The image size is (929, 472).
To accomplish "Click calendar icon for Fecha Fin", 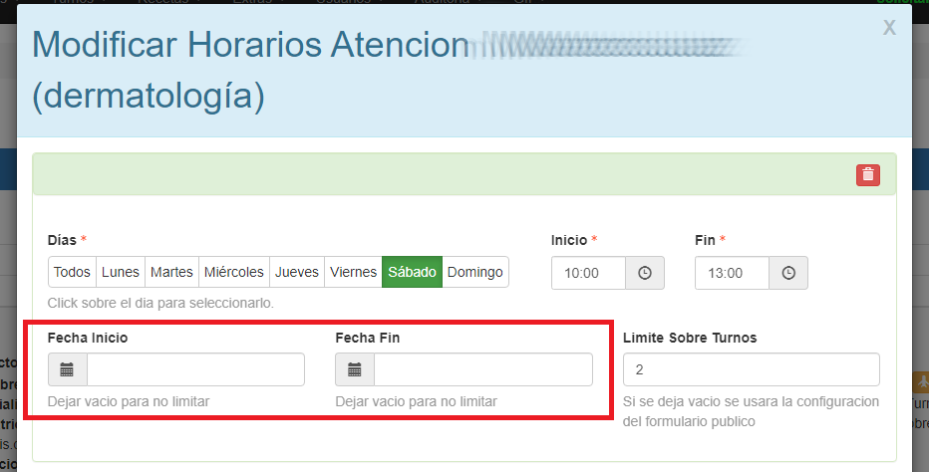I will point(355,369).
